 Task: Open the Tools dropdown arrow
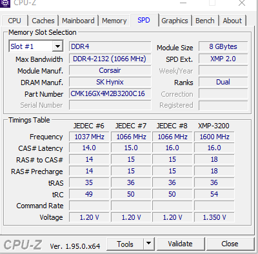click(149, 244)
